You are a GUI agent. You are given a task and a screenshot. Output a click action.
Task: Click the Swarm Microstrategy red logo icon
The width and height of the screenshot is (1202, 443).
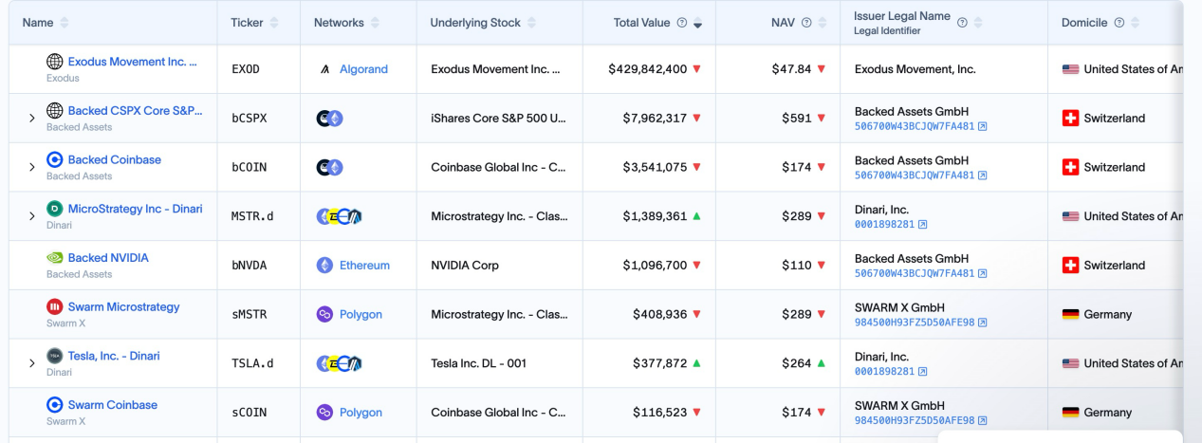55,307
